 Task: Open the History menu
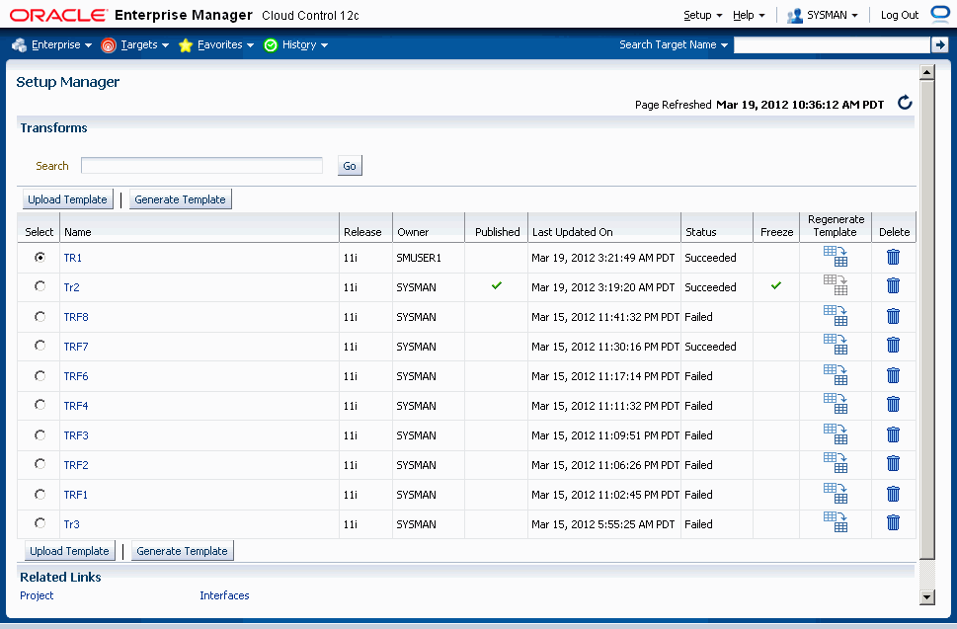pyautogui.click(x=296, y=44)
